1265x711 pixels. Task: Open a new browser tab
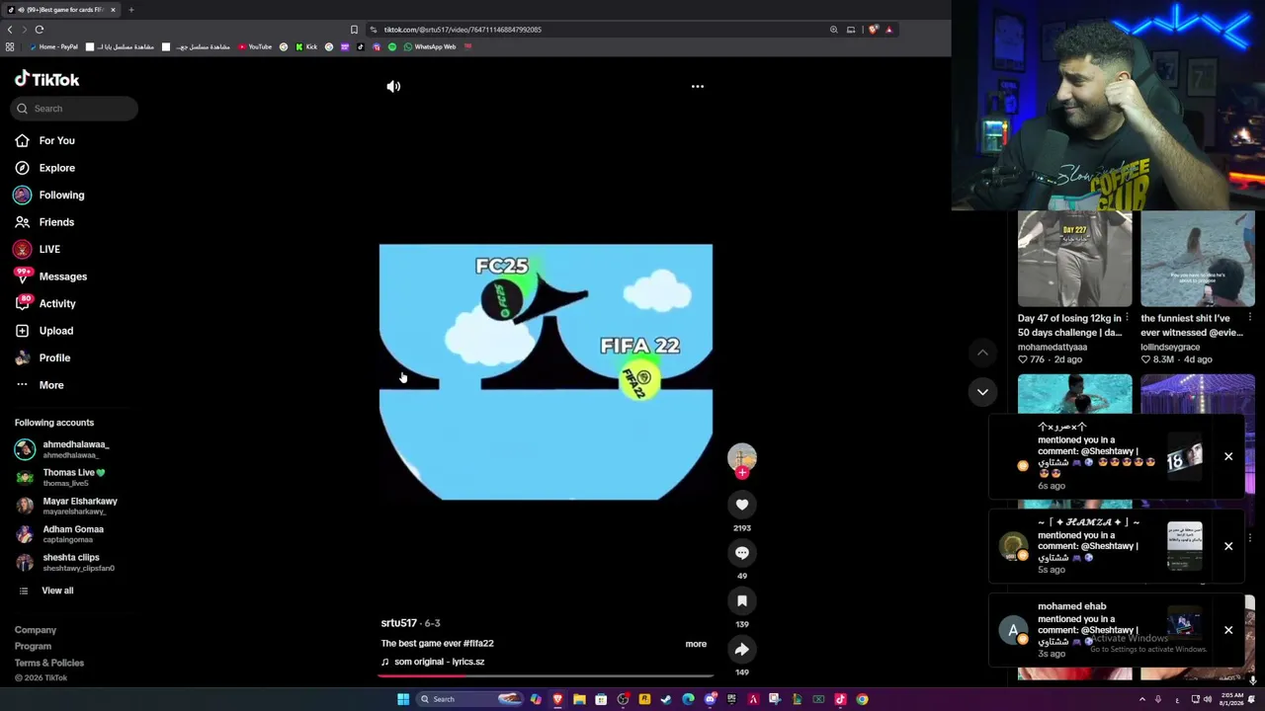pyautogui.click(x=130, y=10)
